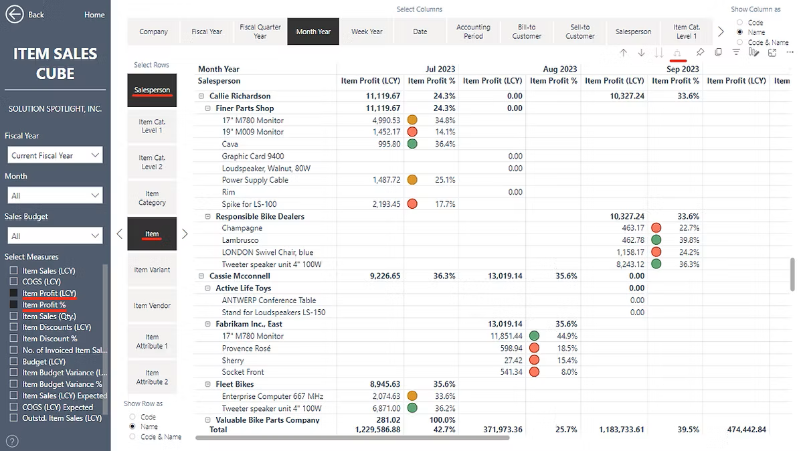The image size is (803, 451).
Task: Open the Current Fiscal Year dropdown
Action: coord(54,155)
